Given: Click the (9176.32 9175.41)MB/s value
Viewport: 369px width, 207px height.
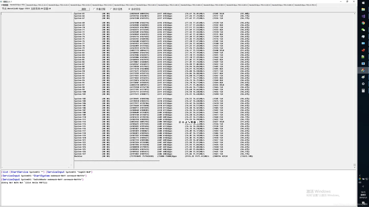Looking at the screenshot, I should tap(197, 156).
